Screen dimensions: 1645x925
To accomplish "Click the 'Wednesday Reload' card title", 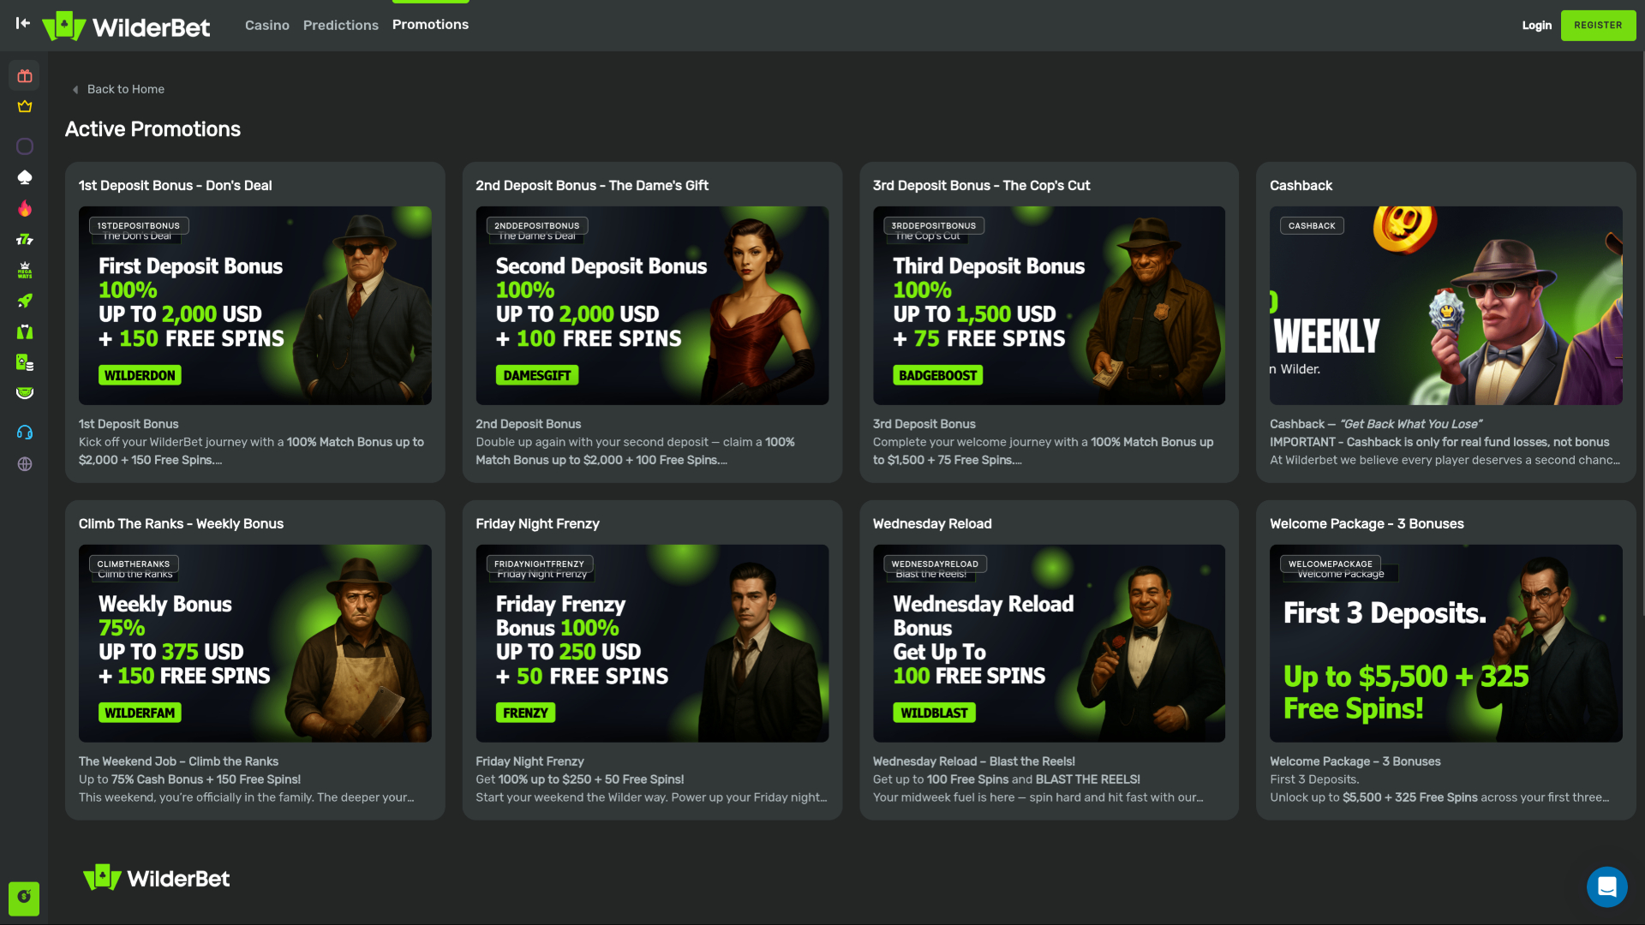I will tap(932, 524).
